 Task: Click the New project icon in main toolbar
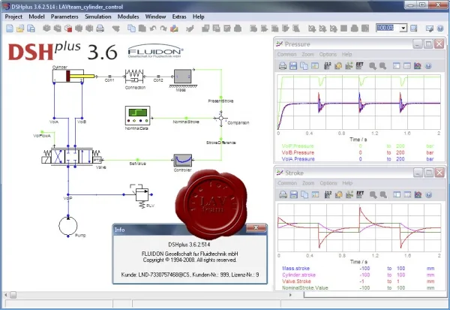coord(10,29)
